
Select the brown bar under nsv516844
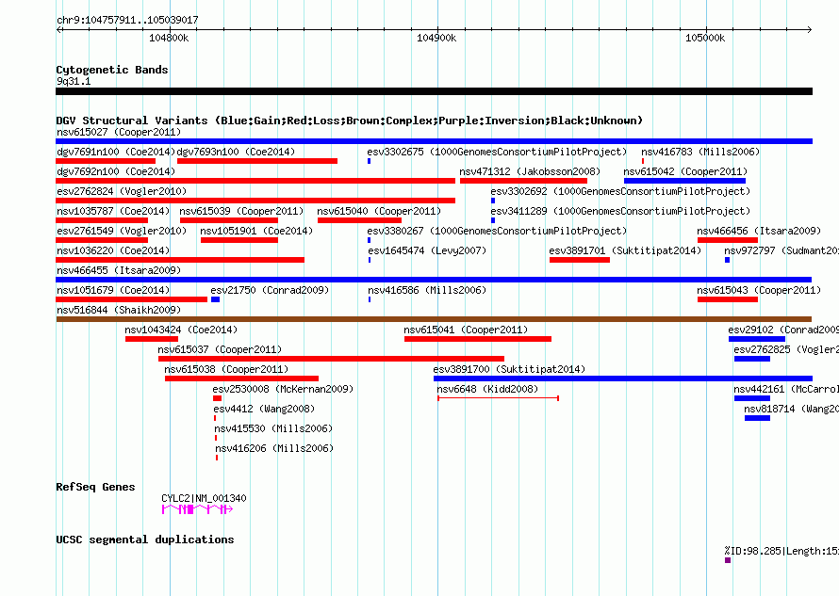point(434,319)
